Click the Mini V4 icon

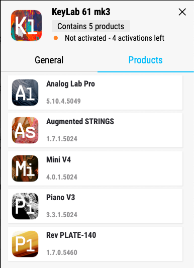coord(25,168)
